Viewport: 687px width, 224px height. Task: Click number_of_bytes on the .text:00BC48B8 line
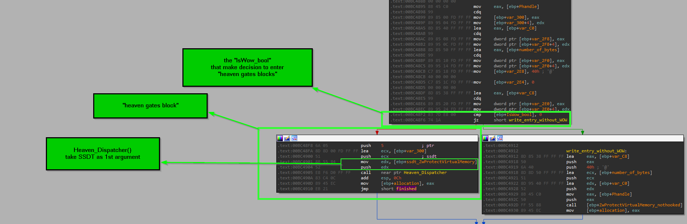tap(538, 50)
